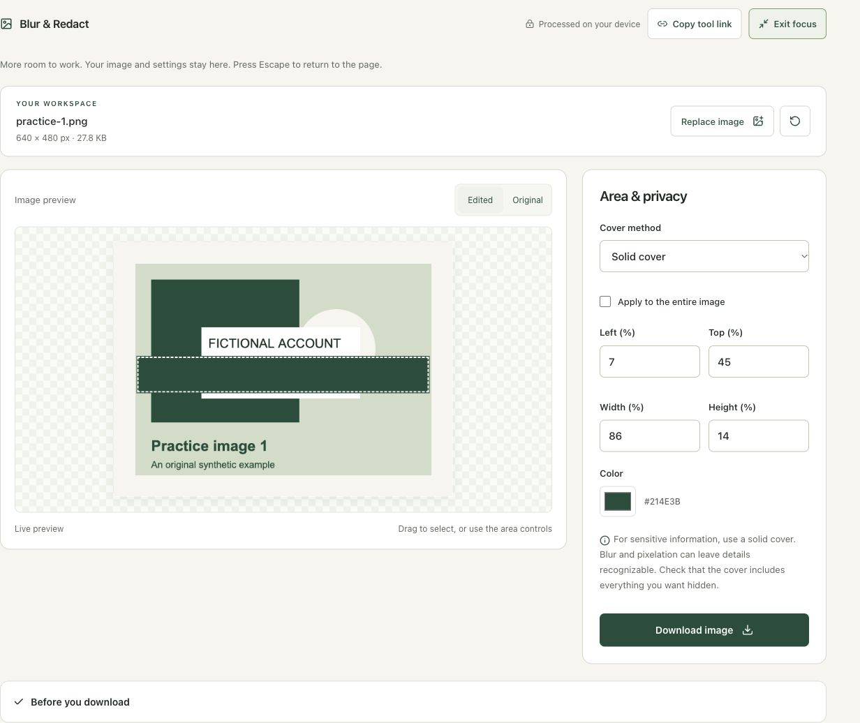Click the Live preview label
This screenshot has height=723, width=860.
tap(39, 528)
